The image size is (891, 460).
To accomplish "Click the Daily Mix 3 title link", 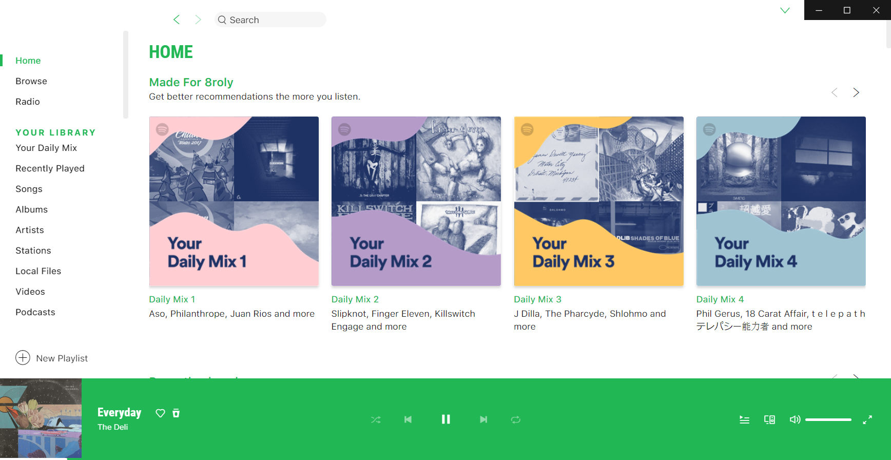I will (538, 299).
